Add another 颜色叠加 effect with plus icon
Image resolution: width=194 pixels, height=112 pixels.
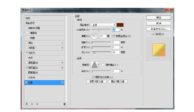62,63
